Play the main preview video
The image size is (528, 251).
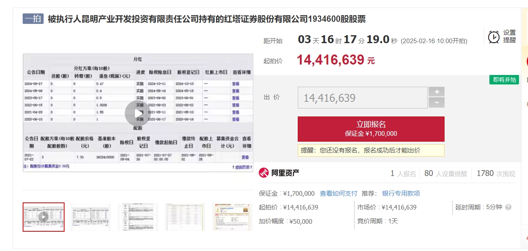point(138,114)
